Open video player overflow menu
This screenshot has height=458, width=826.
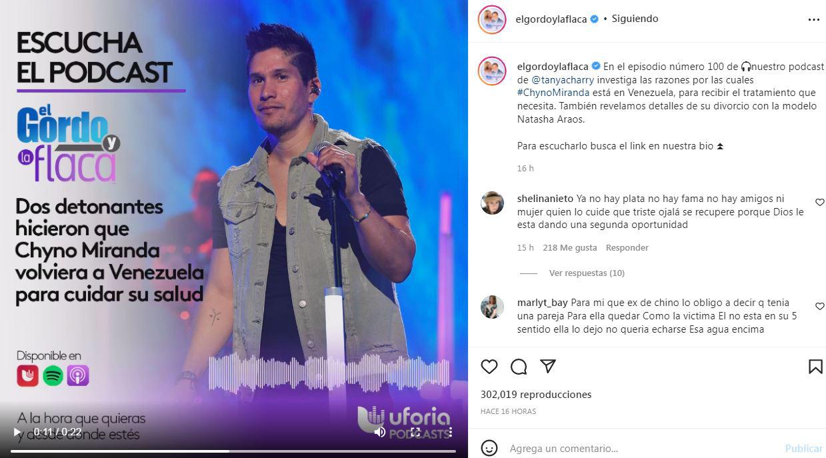tap(451, 432)
